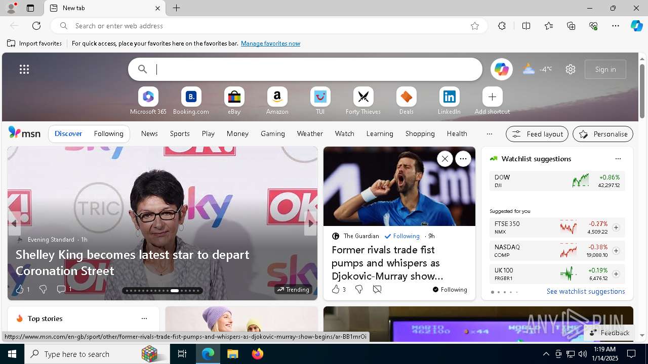The height and width of the screenshot is (364, 648).
Task: Click Manage favorites now link
Action: pyautogui.click(x=270, y=43)
